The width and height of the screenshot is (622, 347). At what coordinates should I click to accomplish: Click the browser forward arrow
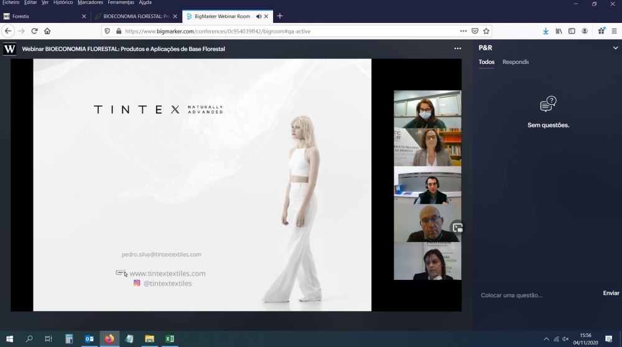click(x=21, y=31)
